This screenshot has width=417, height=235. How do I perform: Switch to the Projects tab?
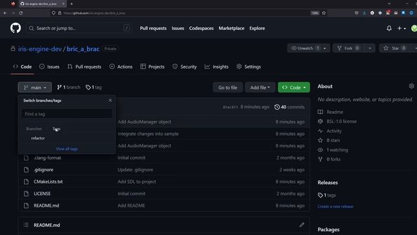point(152,67)
